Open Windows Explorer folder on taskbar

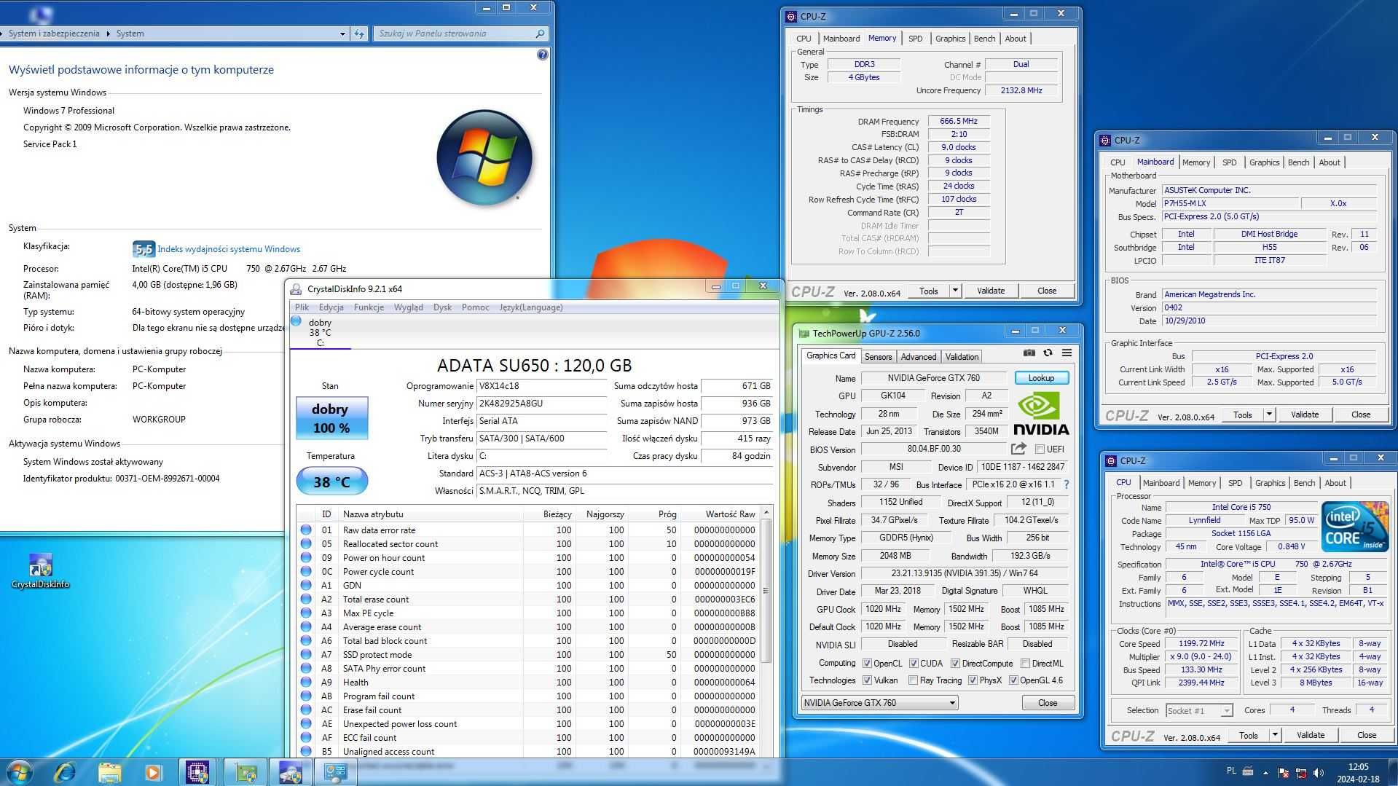109,772
